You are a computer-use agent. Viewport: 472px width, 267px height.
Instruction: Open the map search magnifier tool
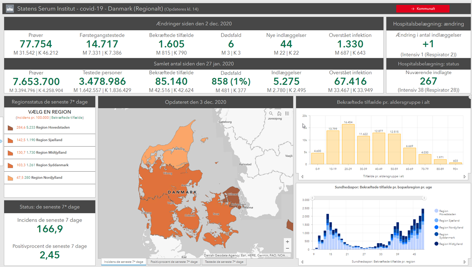click(271, 113)
